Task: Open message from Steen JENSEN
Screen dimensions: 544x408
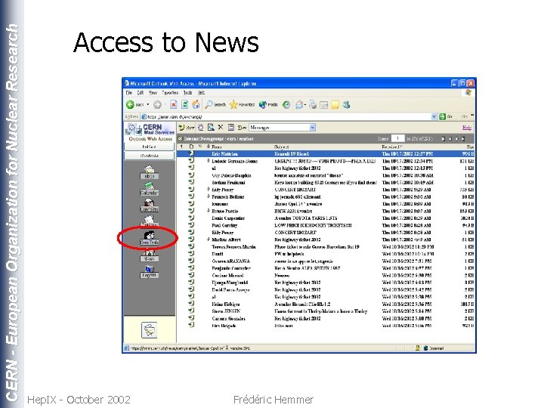Action: tap(326, 311)
